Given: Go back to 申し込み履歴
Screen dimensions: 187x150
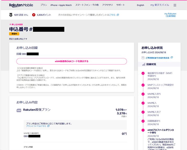Looking at the screenshot, I should 16,24.
